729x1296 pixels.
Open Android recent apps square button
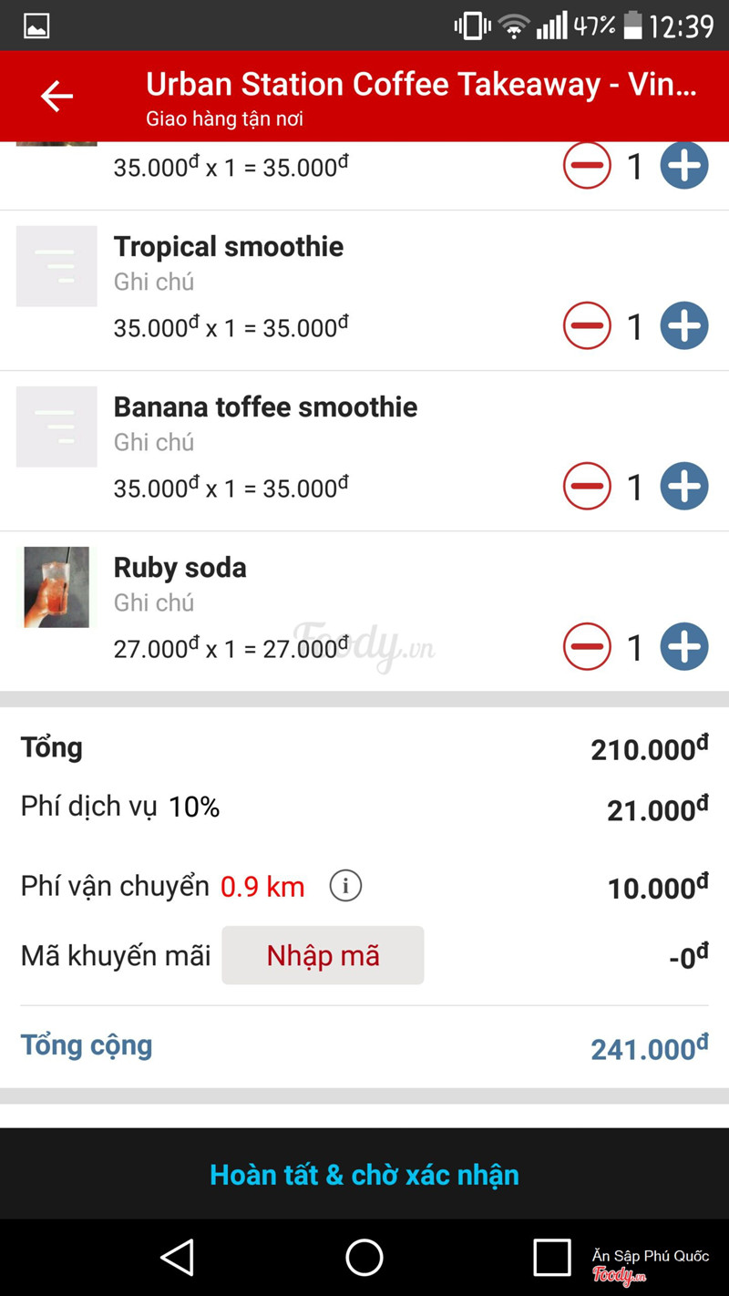click(x=551, y=1258)
